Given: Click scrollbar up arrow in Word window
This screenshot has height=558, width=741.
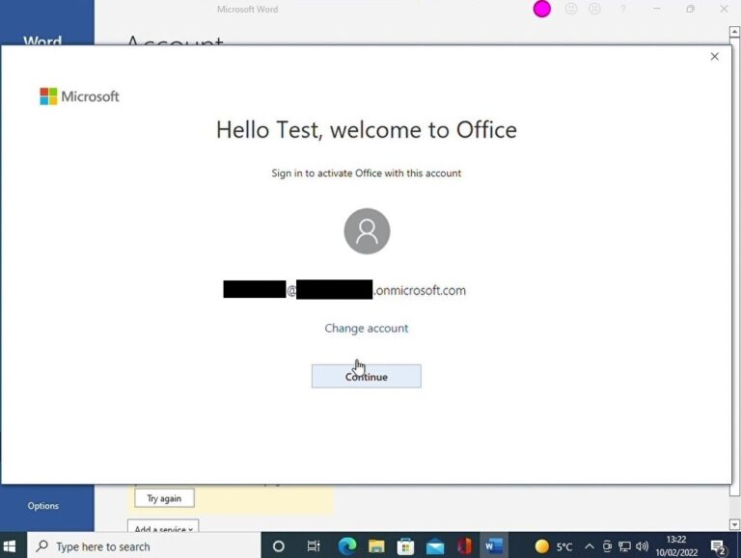Looking at the screenshot, I should pos(734,32).
